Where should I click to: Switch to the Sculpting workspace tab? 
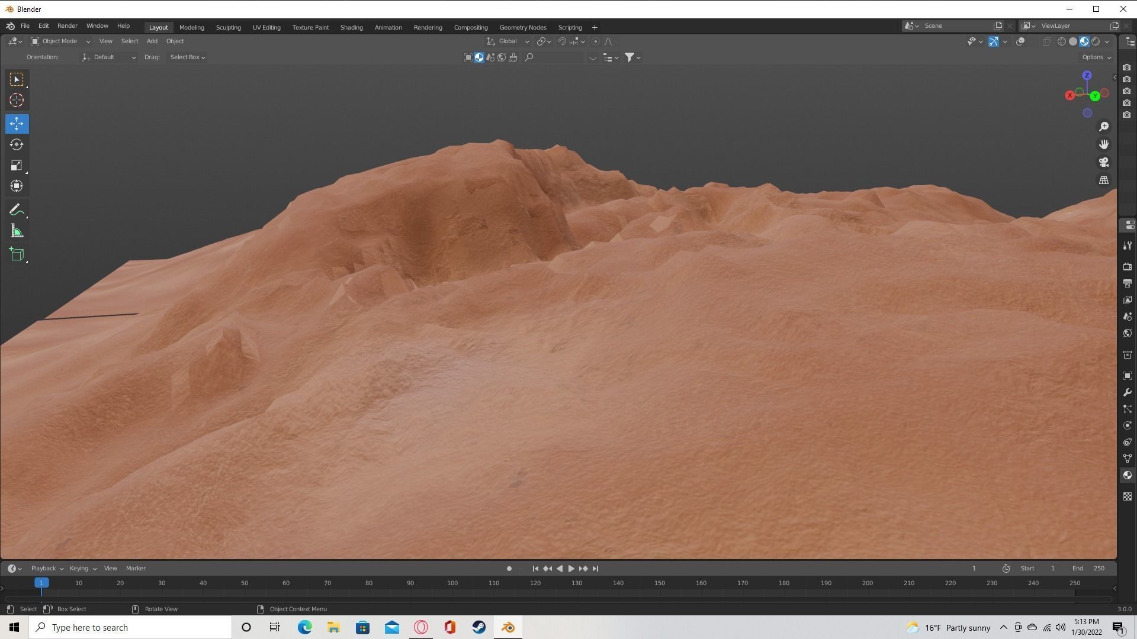(x=228, y=27)
